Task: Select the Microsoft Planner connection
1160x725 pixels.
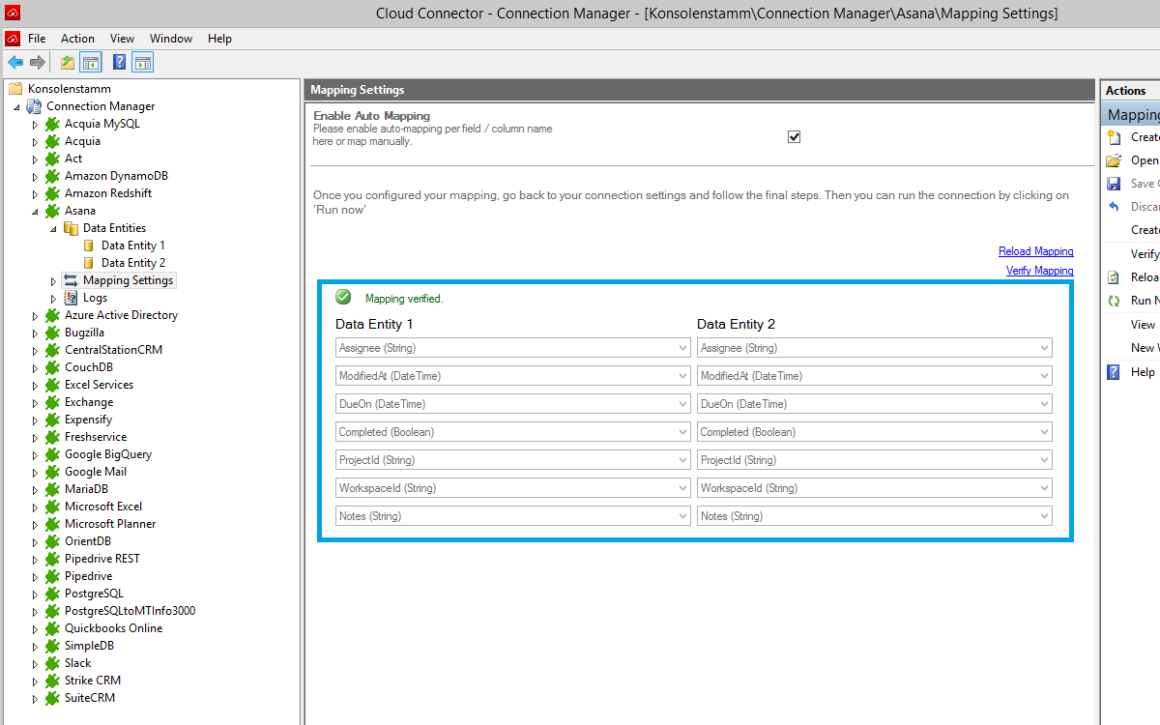Action: click(109, 524)
